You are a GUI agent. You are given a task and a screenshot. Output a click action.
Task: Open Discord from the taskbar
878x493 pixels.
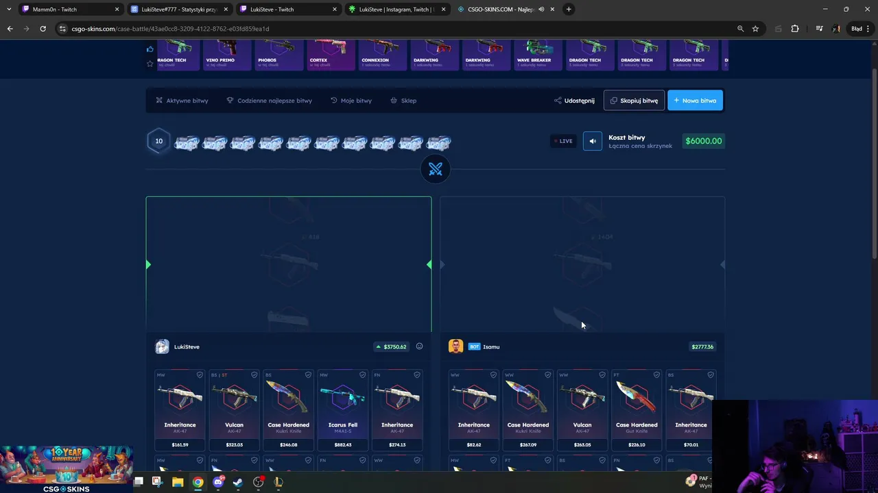tap(218, 482)
